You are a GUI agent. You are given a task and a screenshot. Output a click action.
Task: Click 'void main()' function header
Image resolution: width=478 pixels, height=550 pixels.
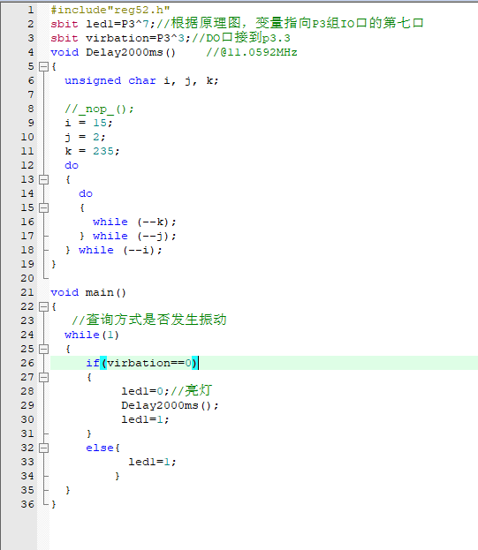(88, 292)
